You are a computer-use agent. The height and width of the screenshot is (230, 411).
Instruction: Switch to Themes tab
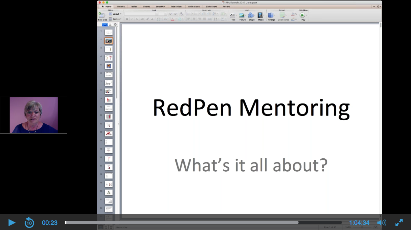point(121,7)
